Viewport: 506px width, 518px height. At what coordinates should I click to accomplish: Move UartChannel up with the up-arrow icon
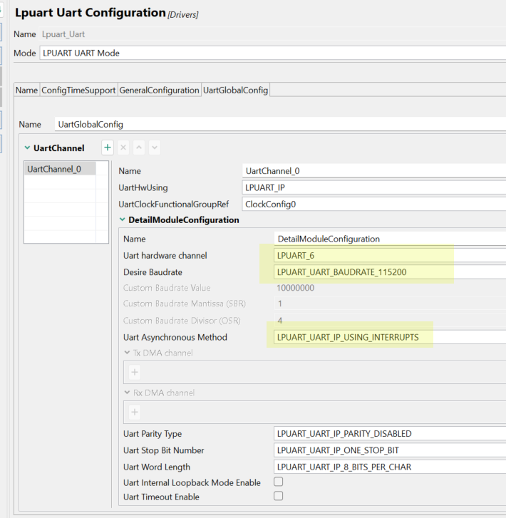(x=139, y=147)
